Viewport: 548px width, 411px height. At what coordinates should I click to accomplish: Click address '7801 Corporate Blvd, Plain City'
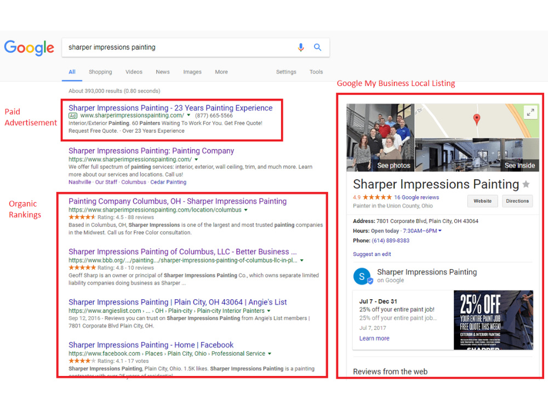point(427,221)
